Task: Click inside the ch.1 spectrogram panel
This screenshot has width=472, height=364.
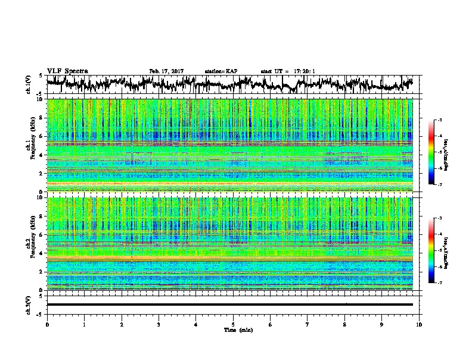Action: coord(229,145)
